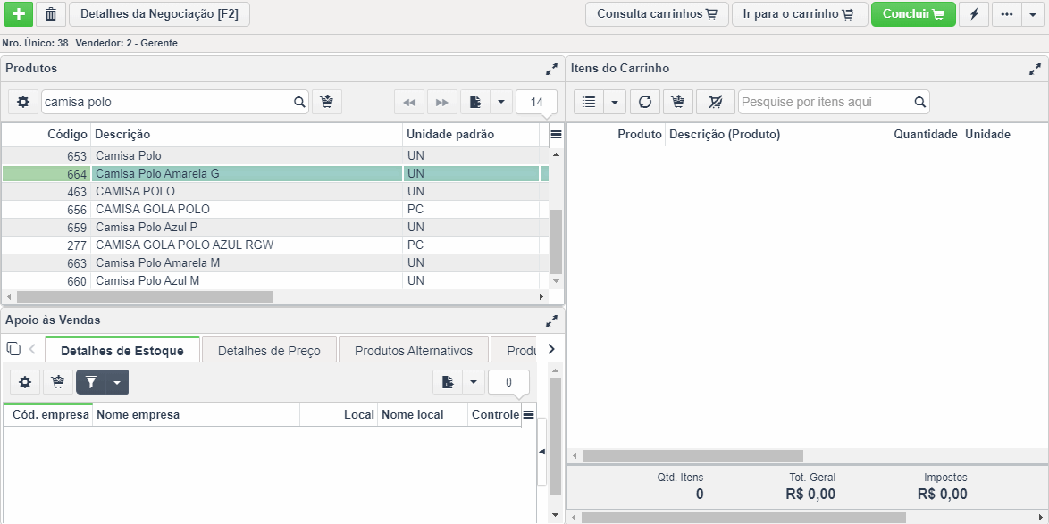Click Nome empresa column header
The image size is (1049, 524).
pos(196,414)
